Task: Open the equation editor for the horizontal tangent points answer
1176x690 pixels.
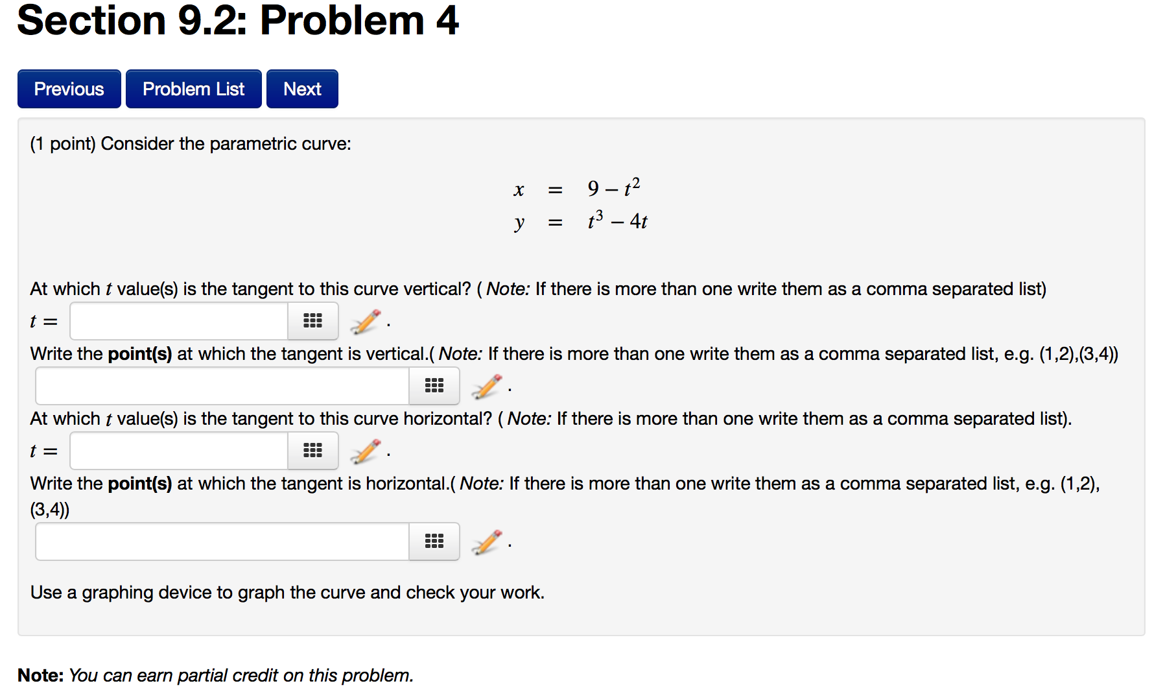Action: (434, 541)
